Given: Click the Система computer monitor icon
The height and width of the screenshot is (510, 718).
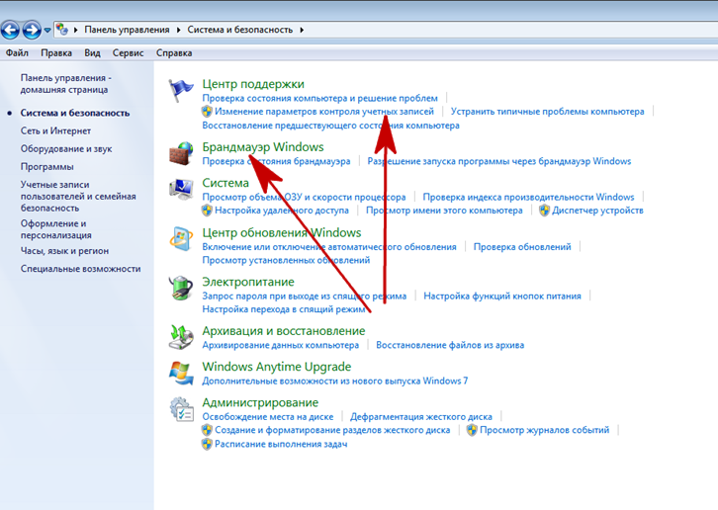Looking at the screenshot, I should (x=181, y=189).
